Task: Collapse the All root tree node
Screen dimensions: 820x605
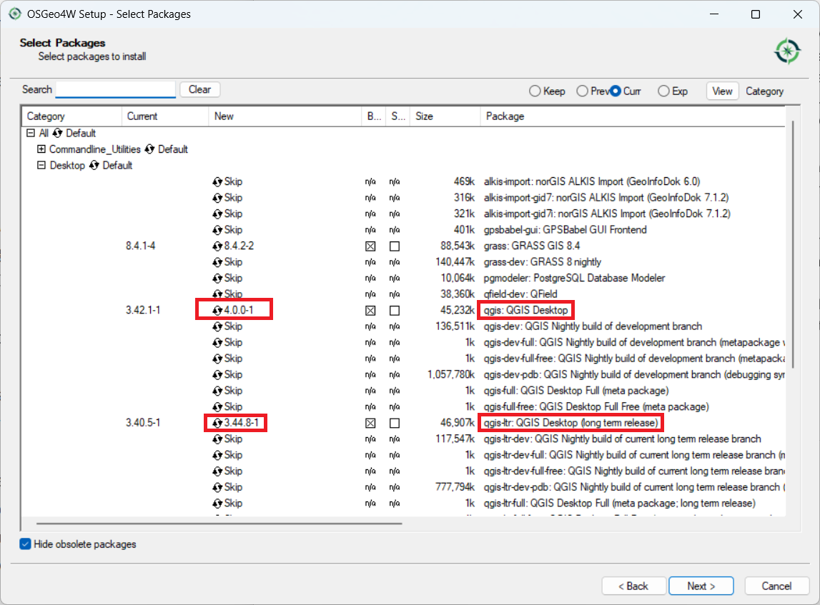Action: click(31, 134)
